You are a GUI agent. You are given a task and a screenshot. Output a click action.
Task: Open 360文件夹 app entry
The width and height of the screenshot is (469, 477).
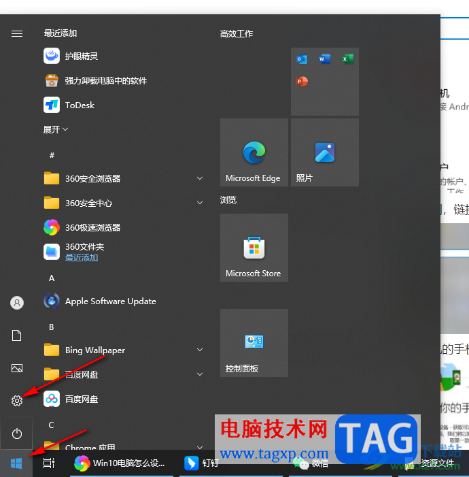coord(74,252)
